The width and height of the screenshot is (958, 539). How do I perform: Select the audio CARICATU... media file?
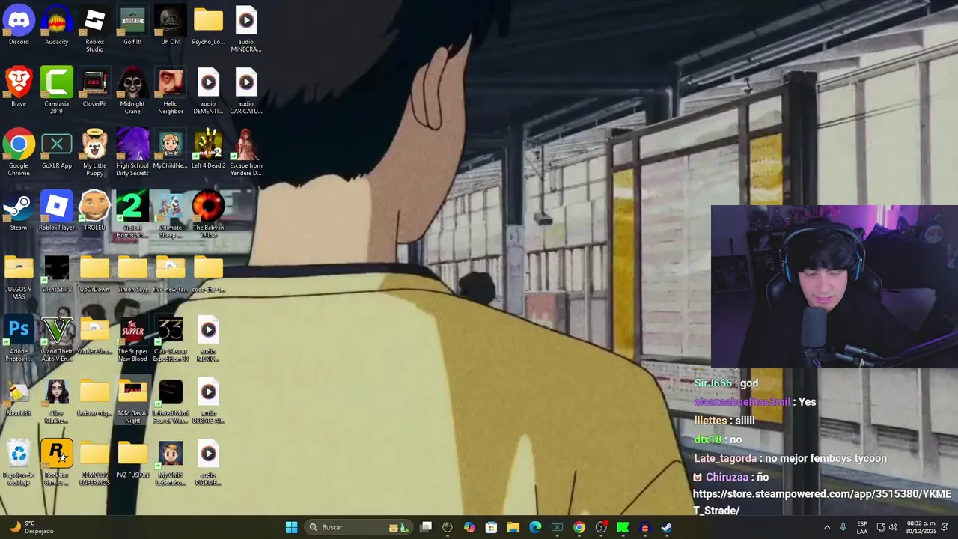246,91
